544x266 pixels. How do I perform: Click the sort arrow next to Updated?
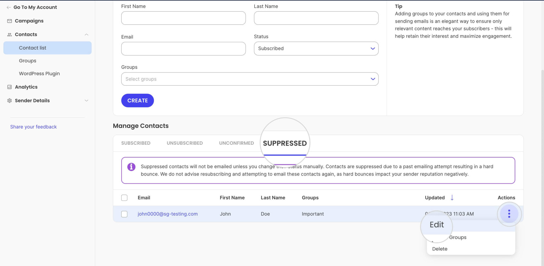(452, 198)
